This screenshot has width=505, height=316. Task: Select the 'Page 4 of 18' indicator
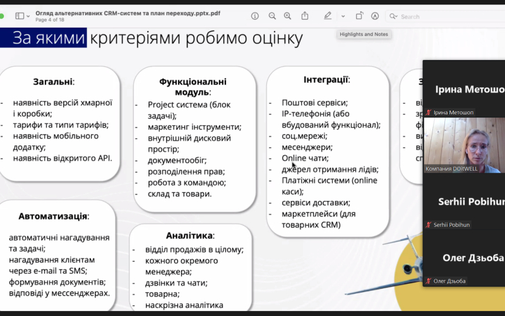50,20
